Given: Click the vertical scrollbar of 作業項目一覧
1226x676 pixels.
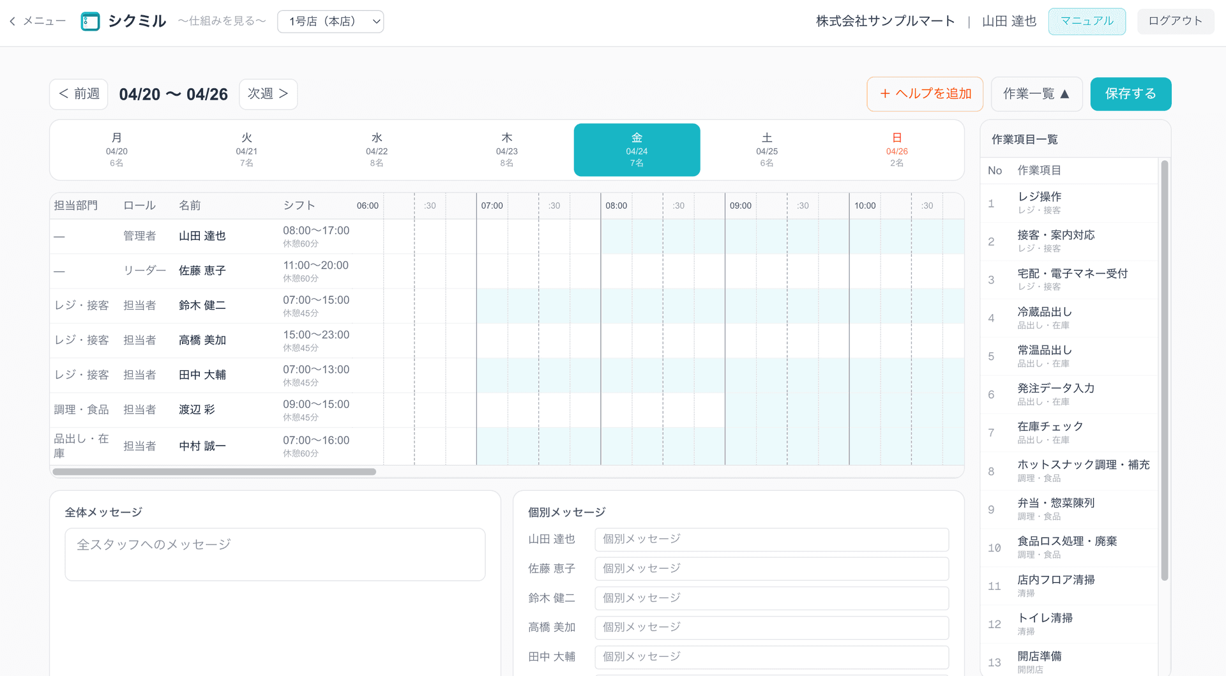Looking at the screenshot, I should [x=1165, y=370].
